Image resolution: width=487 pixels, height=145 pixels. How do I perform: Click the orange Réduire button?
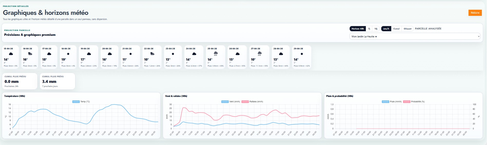(x=475, y=13)
